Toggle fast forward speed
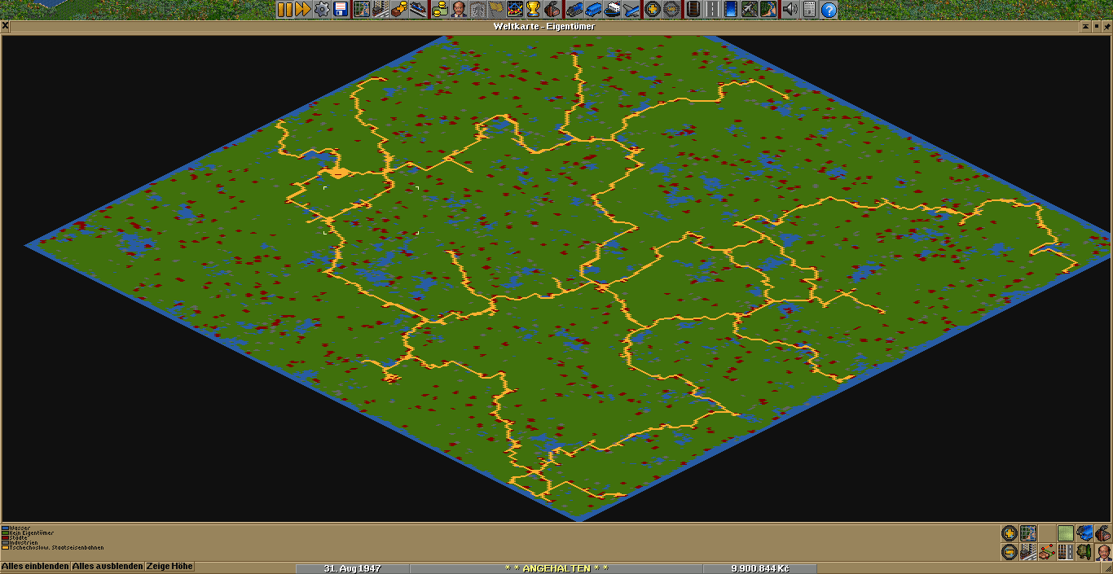1113x574 pixels. [x=303, y=10]
